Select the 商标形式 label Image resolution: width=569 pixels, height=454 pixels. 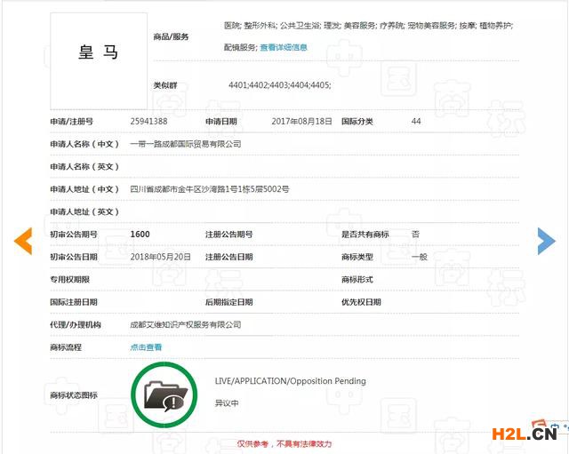click(x=357, y=279)
